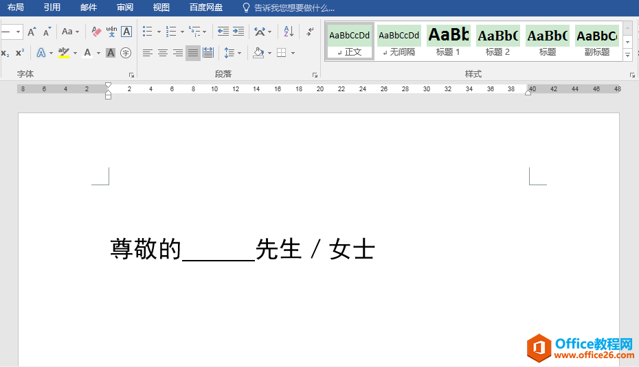Toggle the Justify alignment button

click(193, 53)
